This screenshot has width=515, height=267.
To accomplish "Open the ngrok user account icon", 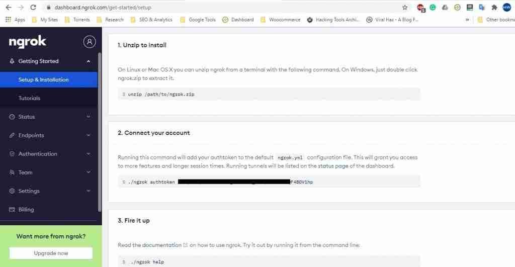I will (90, 42).
